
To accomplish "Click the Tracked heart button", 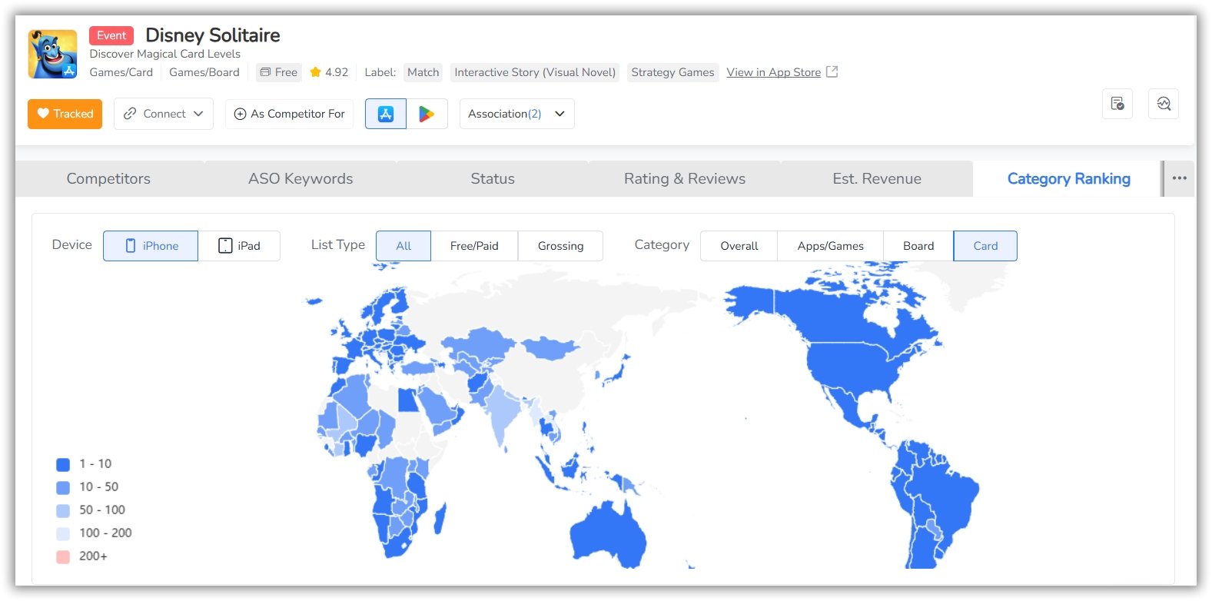I will (x=65, y=114).
